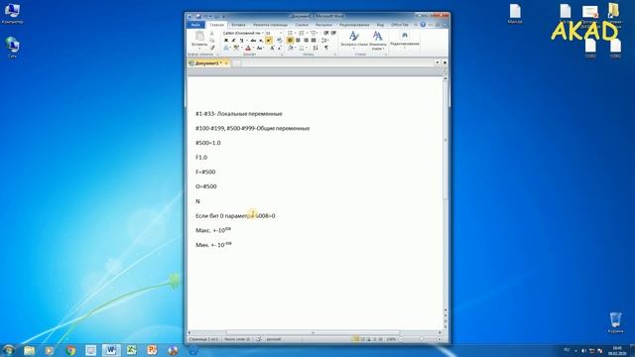Click the word count status entry
The height and width of the screenshot is (357, 635).
[x=237, y=339]
